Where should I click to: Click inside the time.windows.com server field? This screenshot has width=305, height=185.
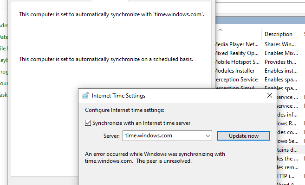(162, 136)
